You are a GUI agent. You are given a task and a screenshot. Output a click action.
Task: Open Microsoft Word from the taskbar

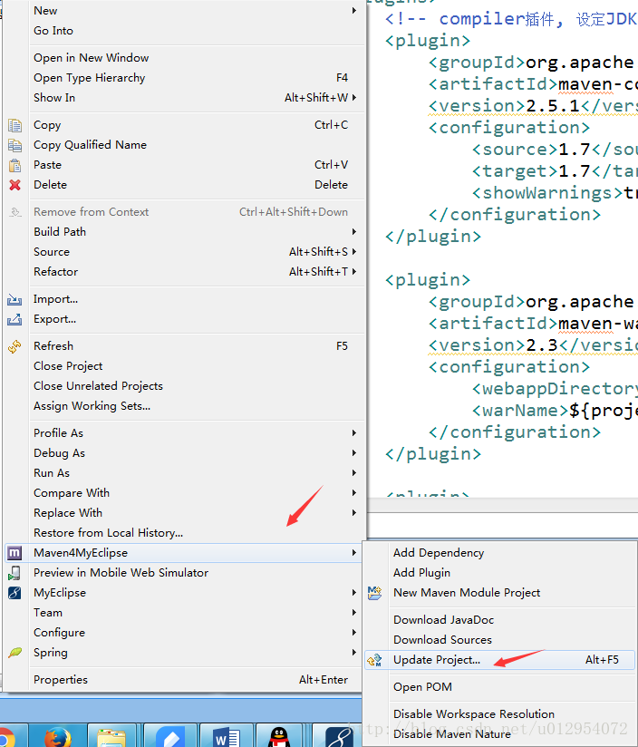click(227, 736)
